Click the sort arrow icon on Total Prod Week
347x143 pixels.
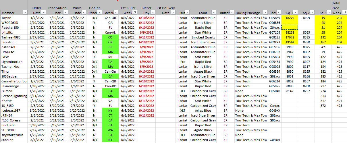(x=344, y=12)
